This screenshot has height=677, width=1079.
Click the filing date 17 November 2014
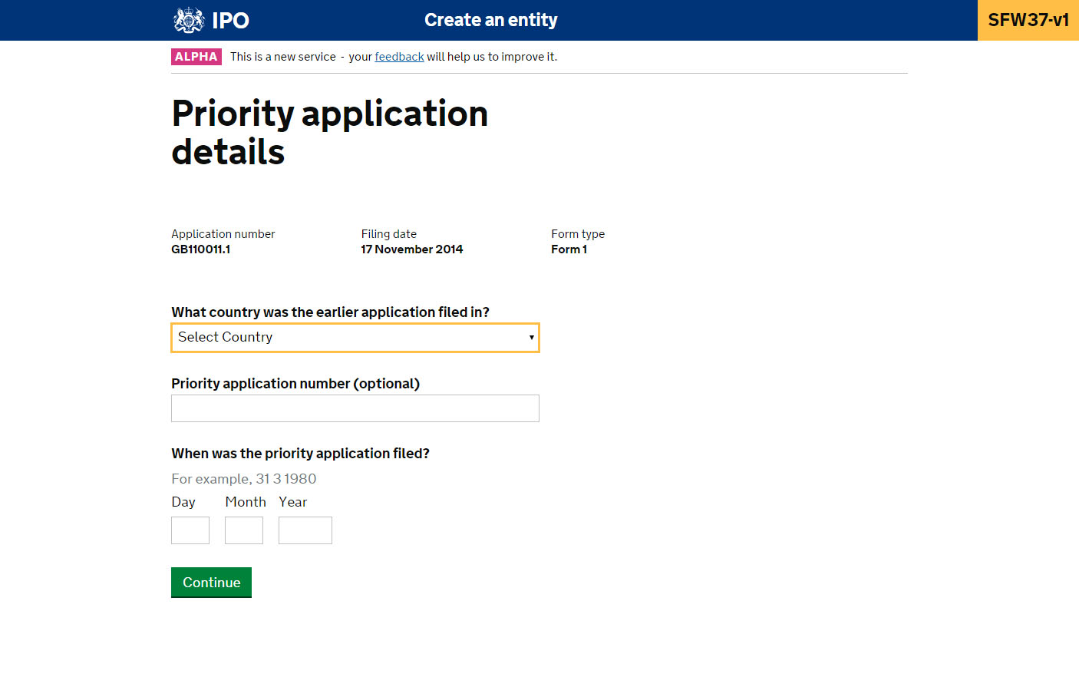coord(412,249)
